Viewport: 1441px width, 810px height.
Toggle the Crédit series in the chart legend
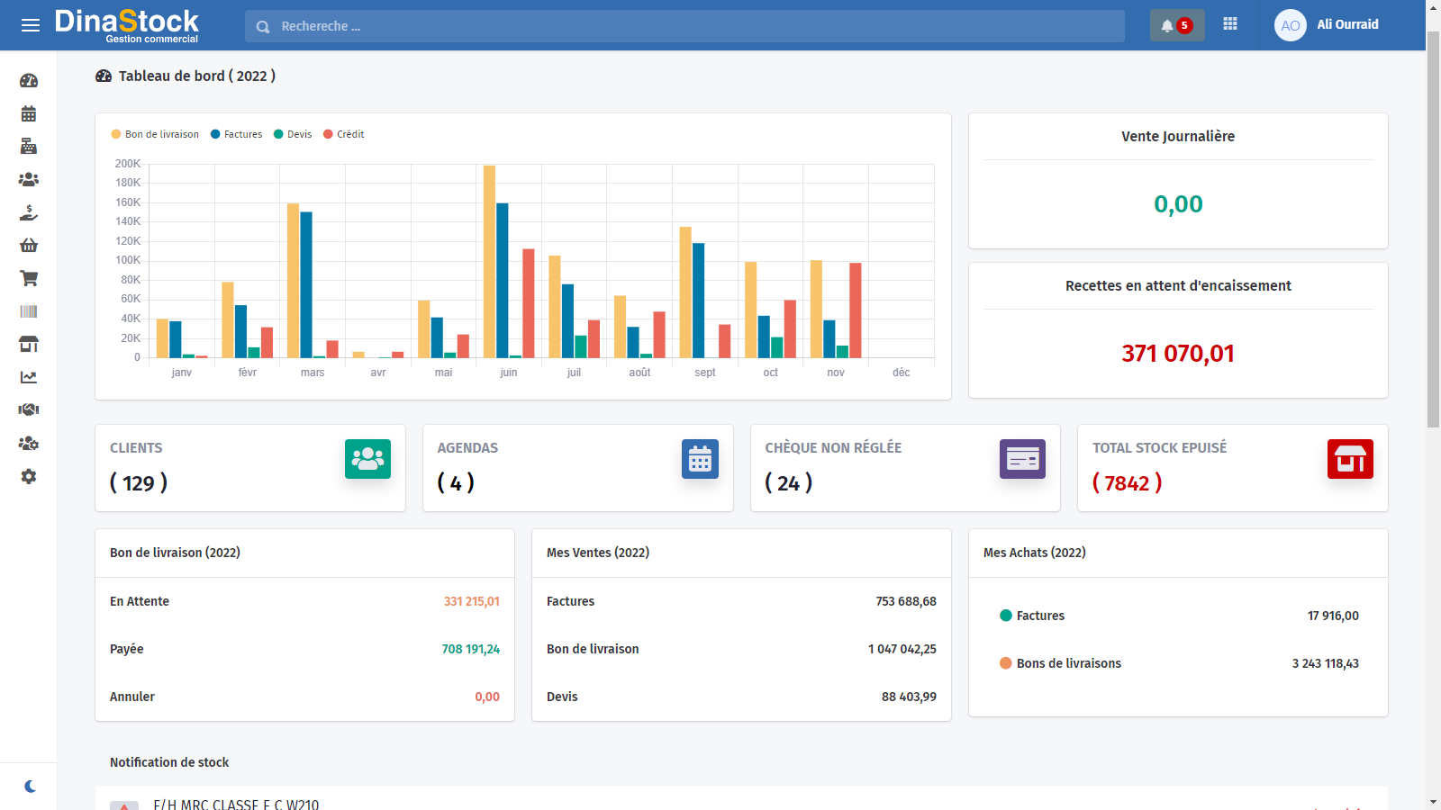click(344, 134)
